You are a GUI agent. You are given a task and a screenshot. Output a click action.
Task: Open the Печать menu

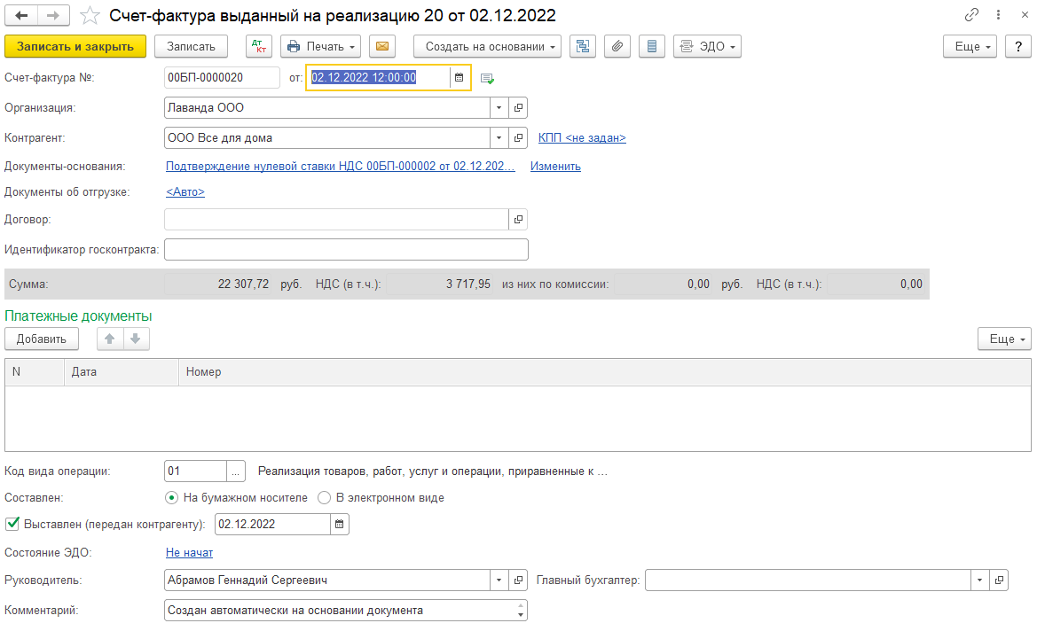[321, 46]
